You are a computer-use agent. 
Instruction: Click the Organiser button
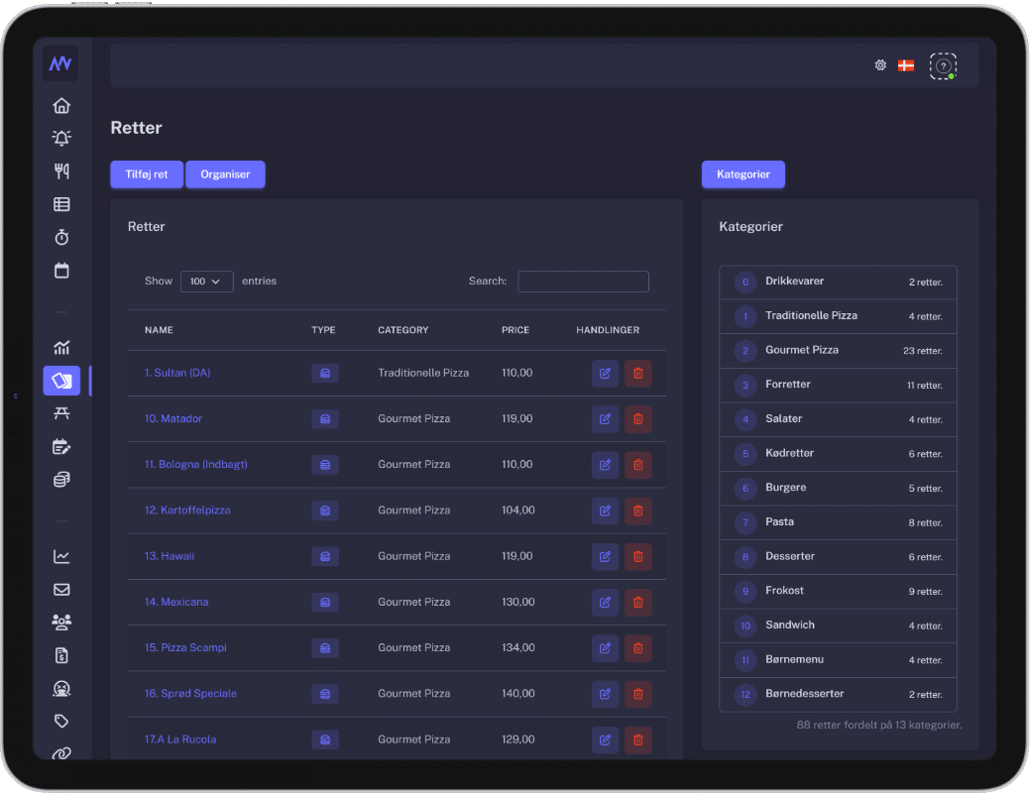225,174
